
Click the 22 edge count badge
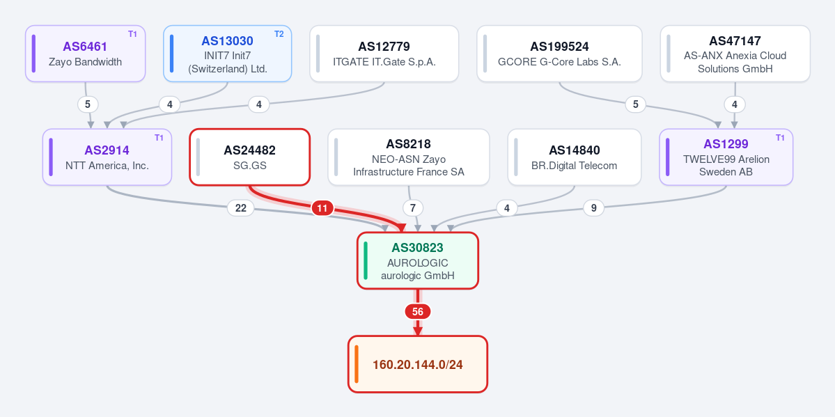pyautogui.click(x=241, y=208)
